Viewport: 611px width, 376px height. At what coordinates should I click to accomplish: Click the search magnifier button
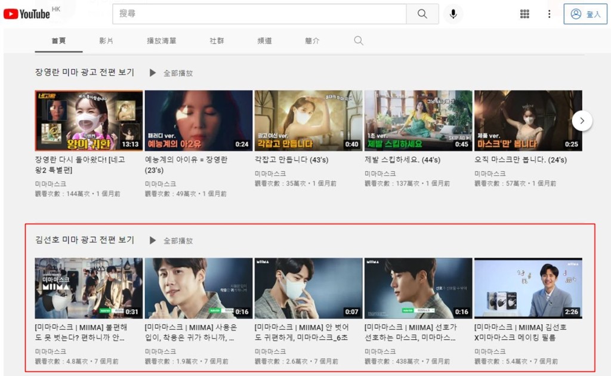pyautogui.click(x=422, y=14)
